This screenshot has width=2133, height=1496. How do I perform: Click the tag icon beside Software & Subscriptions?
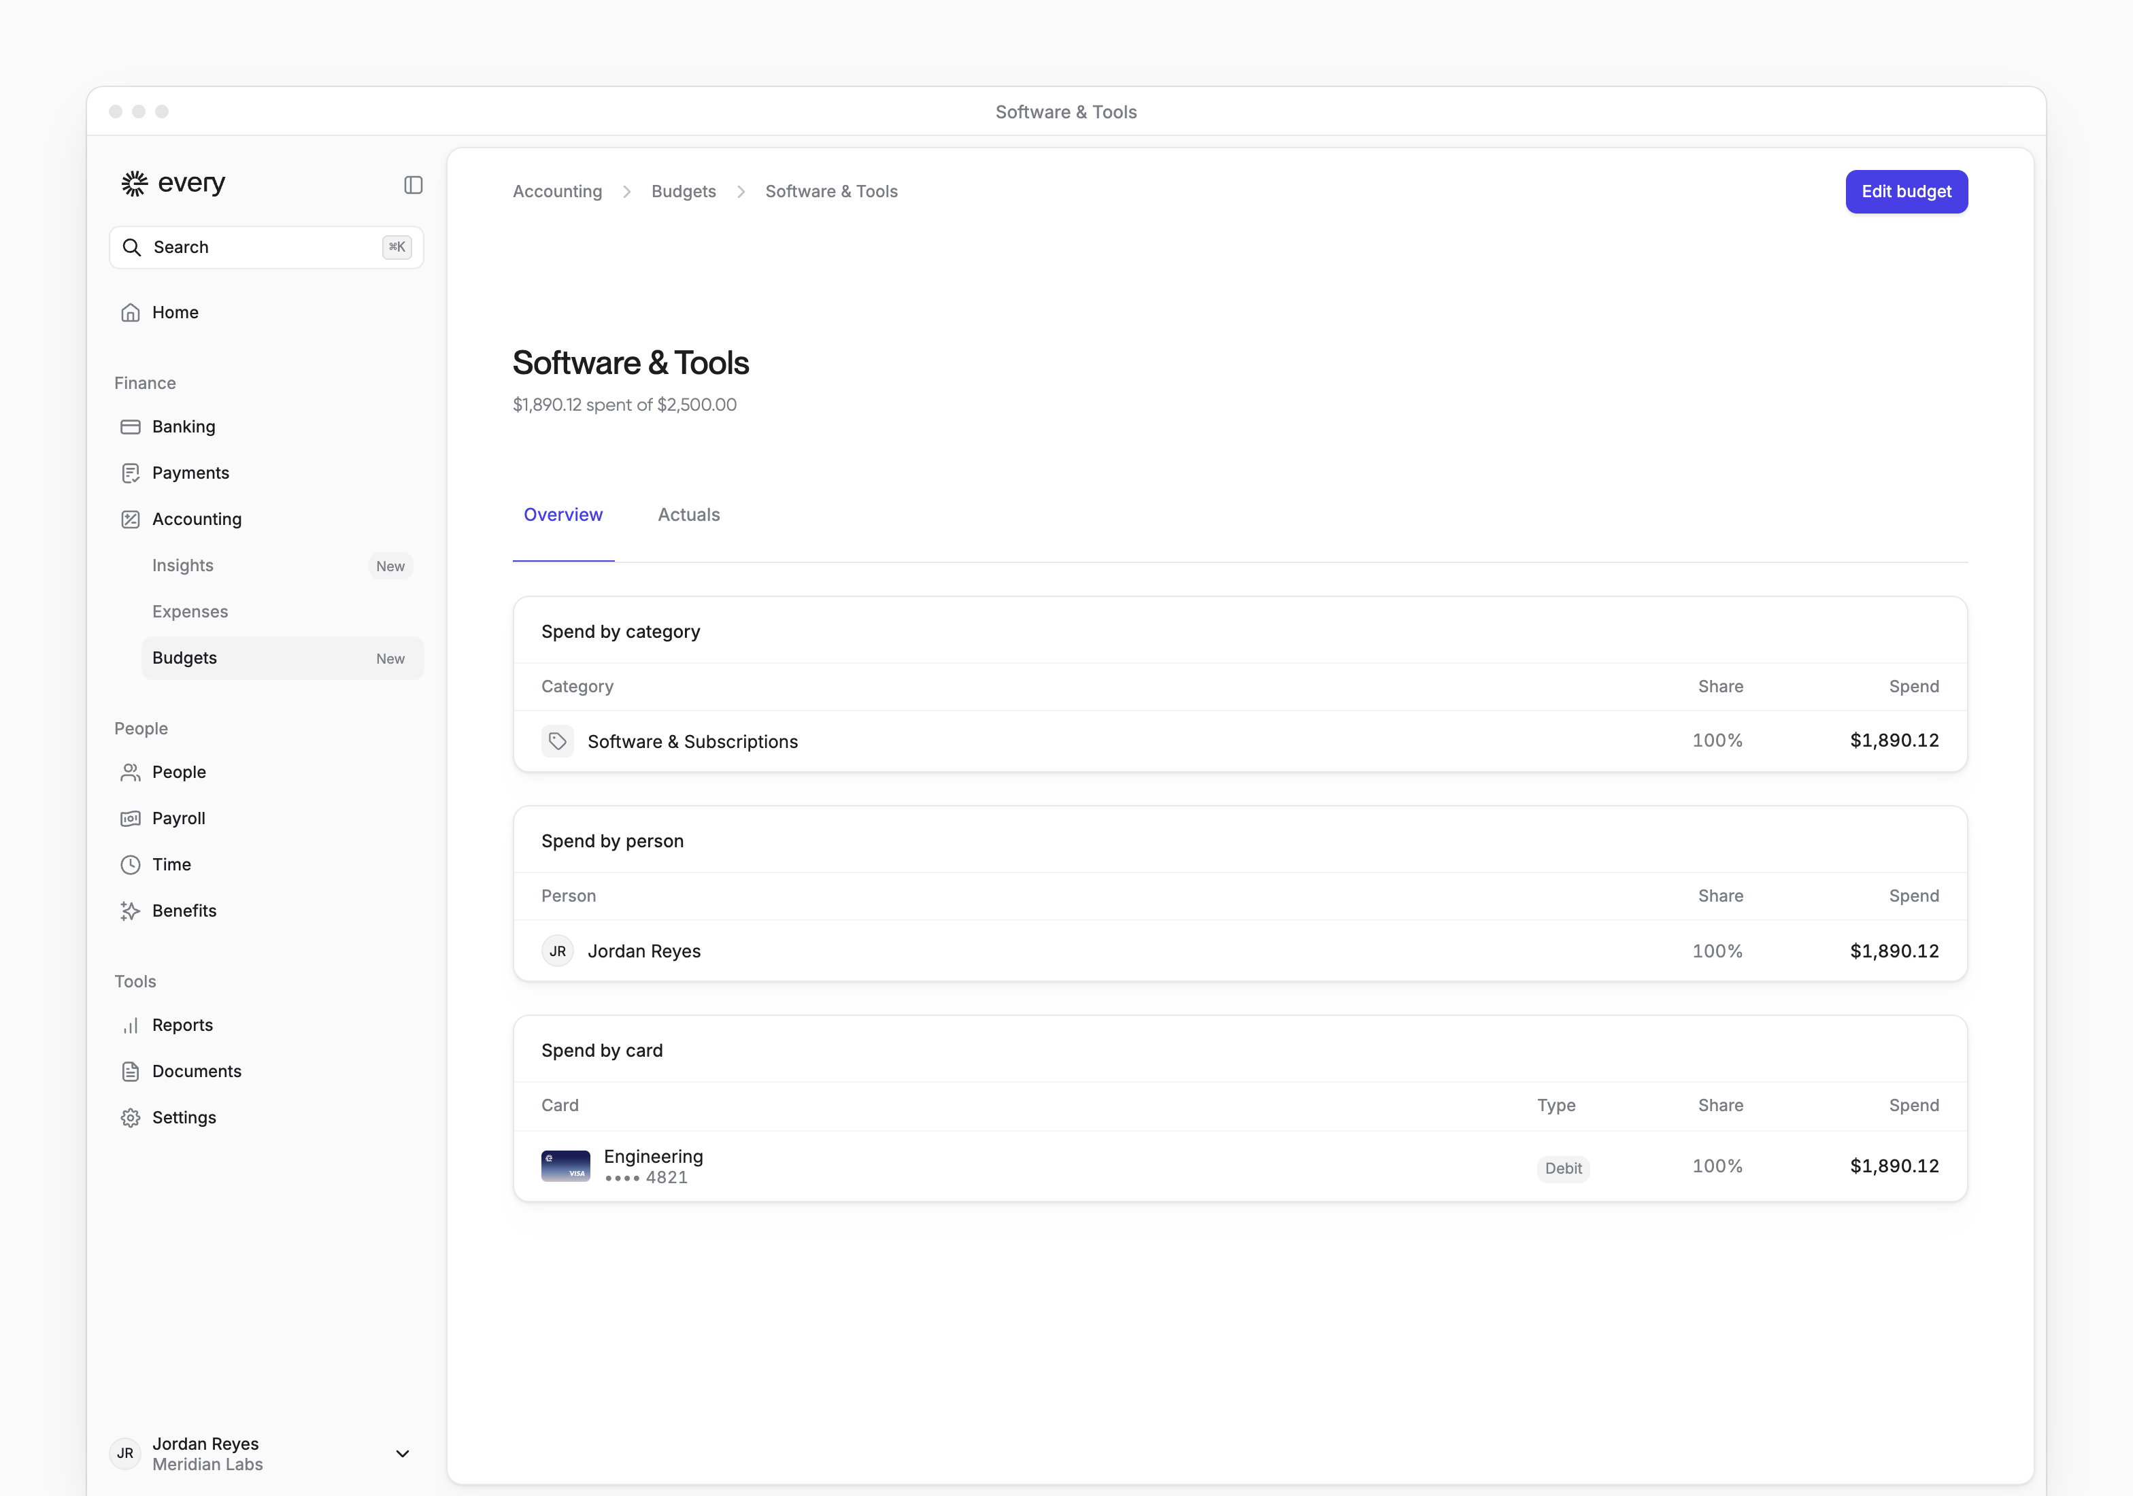point(558,741)
